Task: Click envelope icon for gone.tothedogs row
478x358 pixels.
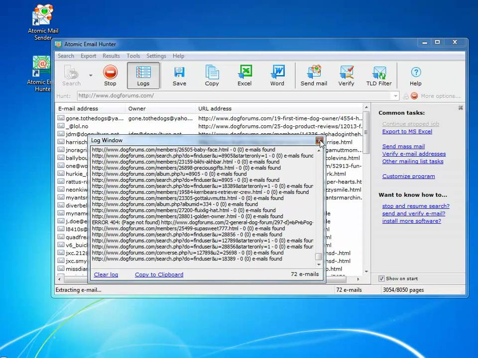Action: [61, 118]
